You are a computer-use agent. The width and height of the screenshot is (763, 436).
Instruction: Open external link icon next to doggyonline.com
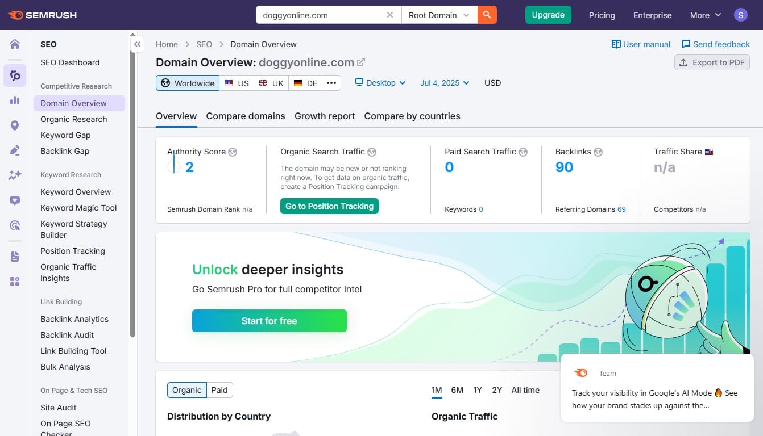360,62
